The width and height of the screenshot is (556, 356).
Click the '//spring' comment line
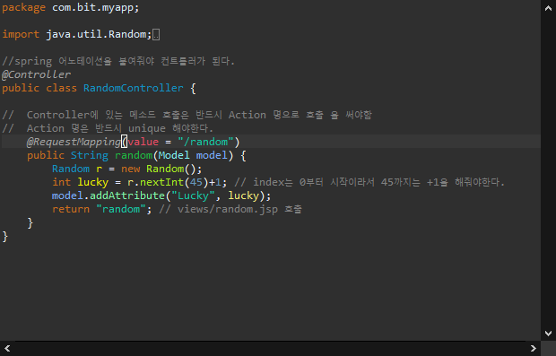coord(118,61)
